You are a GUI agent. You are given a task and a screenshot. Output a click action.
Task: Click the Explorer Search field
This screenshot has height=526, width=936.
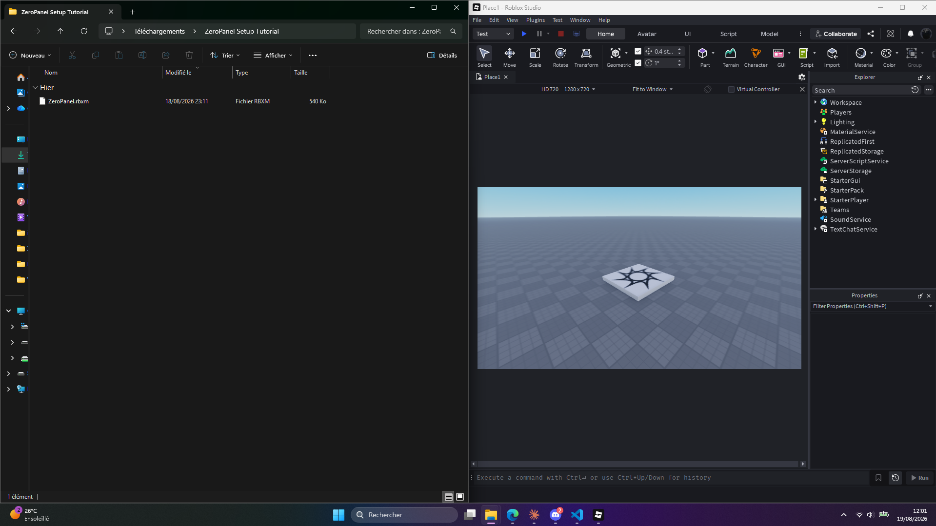pyautogui.click(x=860, y=90)
